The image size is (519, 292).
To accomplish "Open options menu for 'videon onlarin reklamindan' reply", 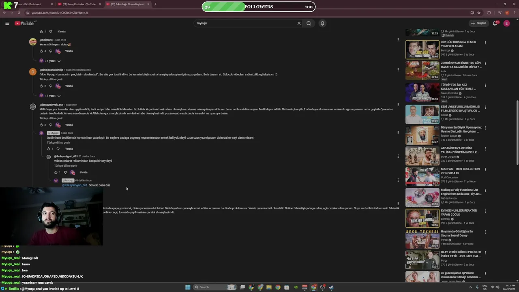I will pyautogui.click(x=398, y=156).
